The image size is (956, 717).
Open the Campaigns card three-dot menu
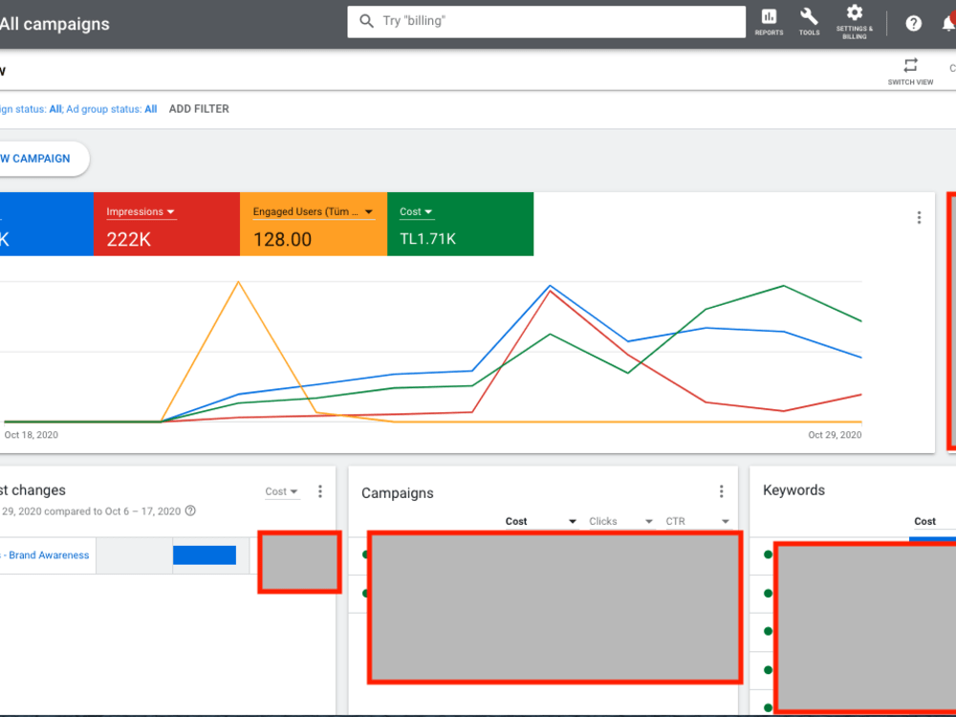coord(721,491)
